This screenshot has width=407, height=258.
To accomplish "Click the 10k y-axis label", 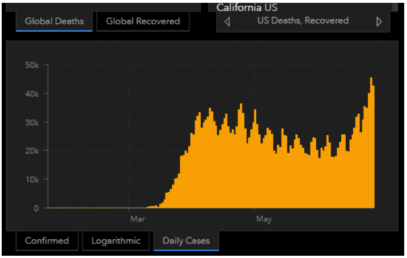I will click(x=32, y=179).
